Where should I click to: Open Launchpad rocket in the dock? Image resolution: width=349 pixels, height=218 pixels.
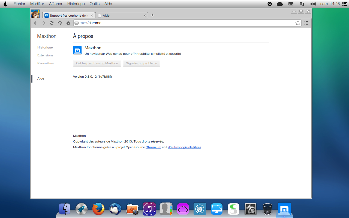[82, 209]
